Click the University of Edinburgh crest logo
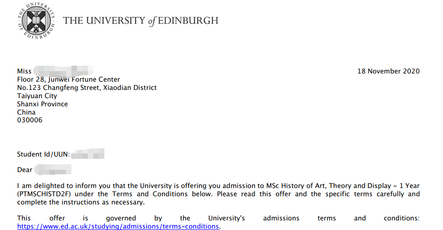 (x=36, y=21)
